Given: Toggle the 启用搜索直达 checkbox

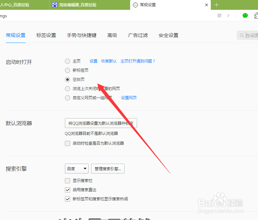Looking at the screenshot, I should coord(68,190).
